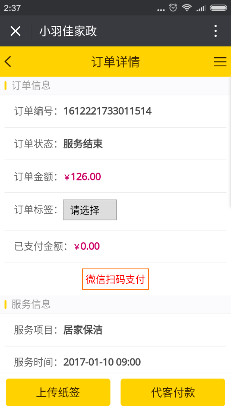Tap the cellular signal strength icon
Viewport: 231px width, 412px height.
[201, 8]
